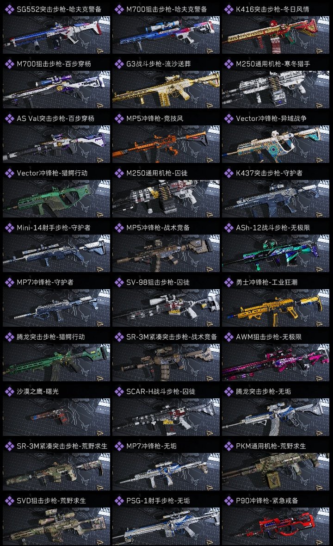Open the ASh-12战斗步枪-无极限 skin preview
This screenshot has width=333, height=546.
276,253
